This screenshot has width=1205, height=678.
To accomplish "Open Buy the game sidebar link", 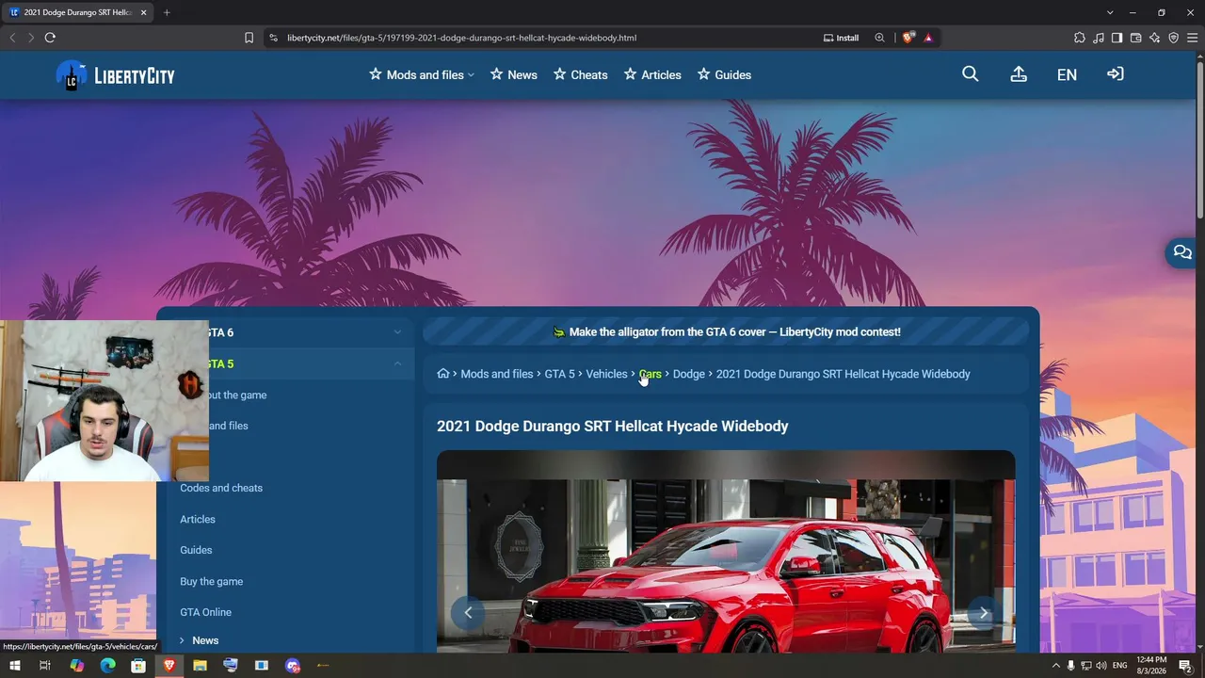I will click(x=212, y=581).
